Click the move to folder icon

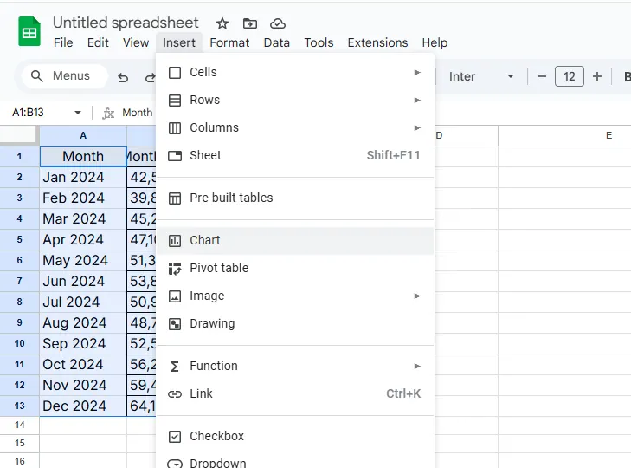[x=249, y=23]
